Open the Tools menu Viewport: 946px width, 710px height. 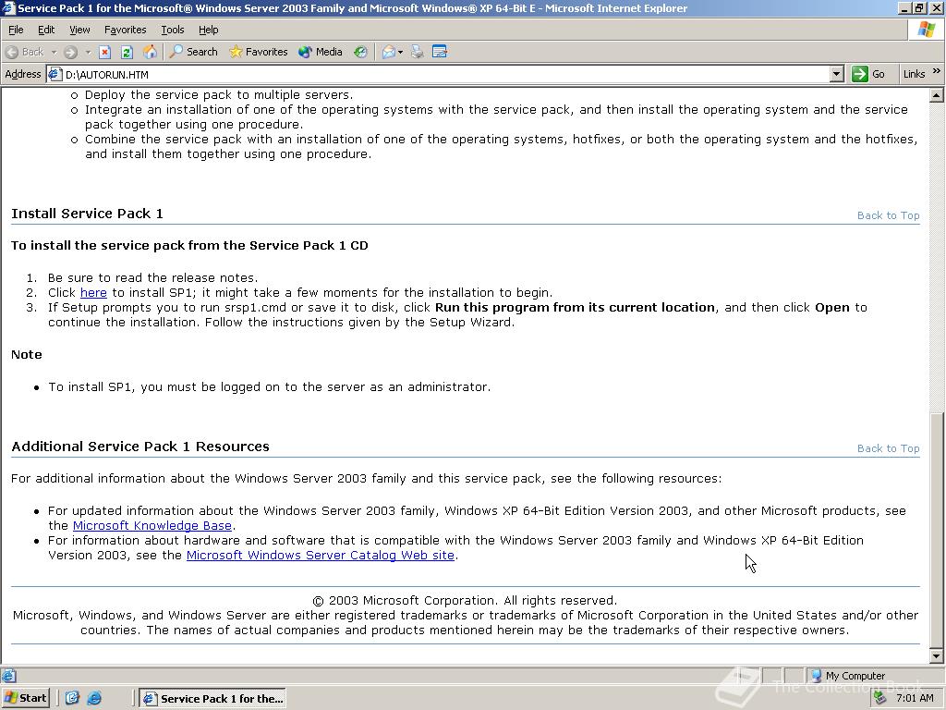(172, 30)
